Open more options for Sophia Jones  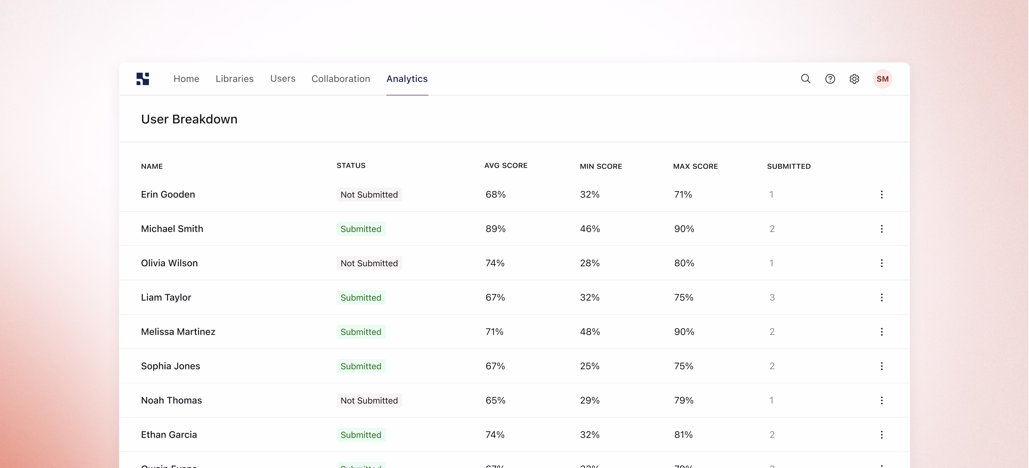tap(882, 367)
